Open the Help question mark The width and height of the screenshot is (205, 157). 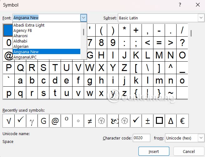(180, 5)
